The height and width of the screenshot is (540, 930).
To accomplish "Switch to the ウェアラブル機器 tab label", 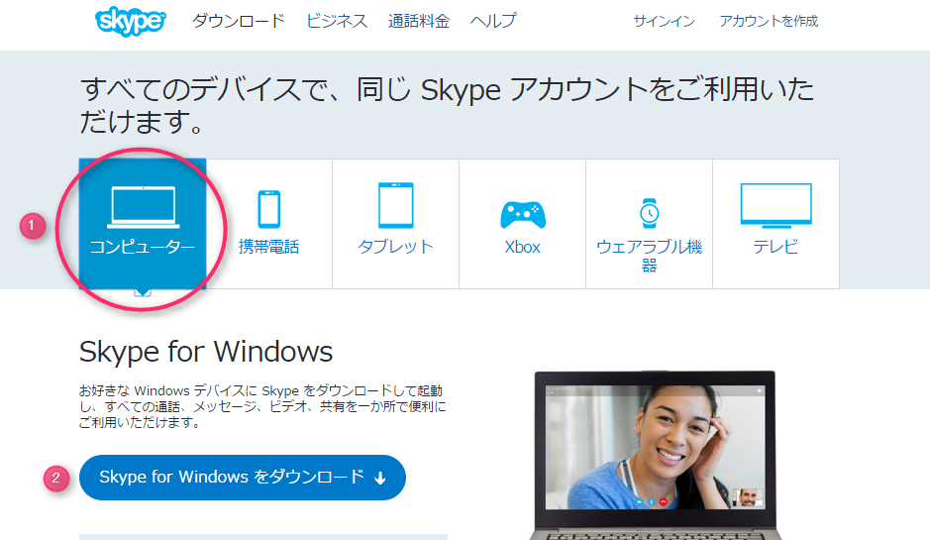I will (x=650, y=256).
